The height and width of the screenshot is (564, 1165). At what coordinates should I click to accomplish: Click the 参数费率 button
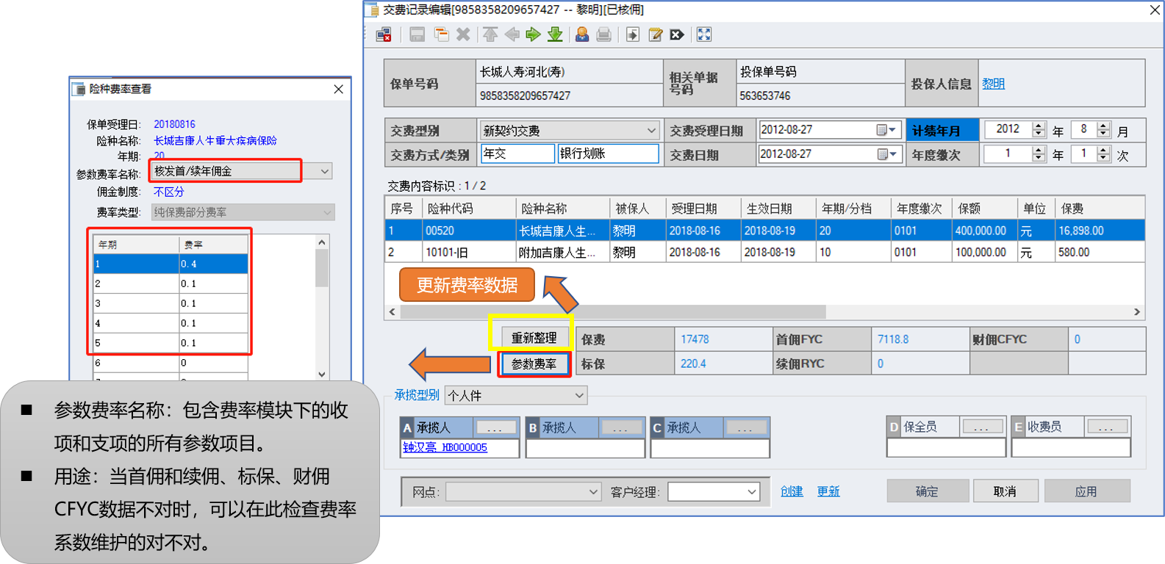click(x=534, y=364)
